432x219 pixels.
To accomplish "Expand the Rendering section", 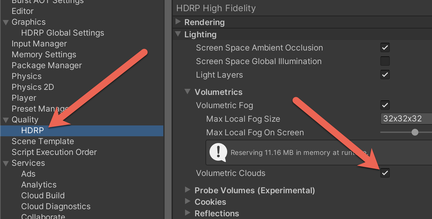I will point(178,22).
